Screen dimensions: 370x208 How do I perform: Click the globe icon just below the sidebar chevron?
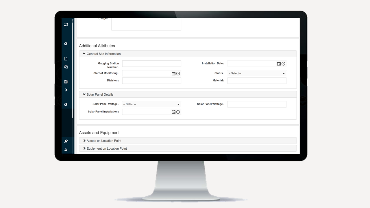66,105
